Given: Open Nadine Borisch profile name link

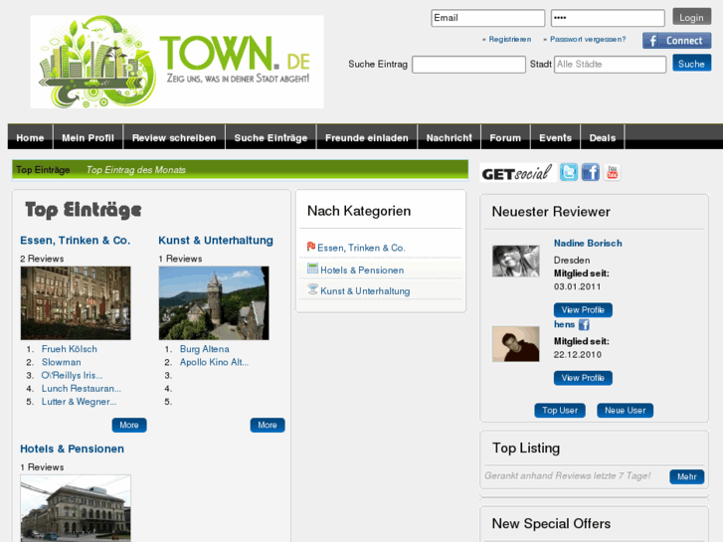Looking at the screenshot, I should tap(588, 243).
